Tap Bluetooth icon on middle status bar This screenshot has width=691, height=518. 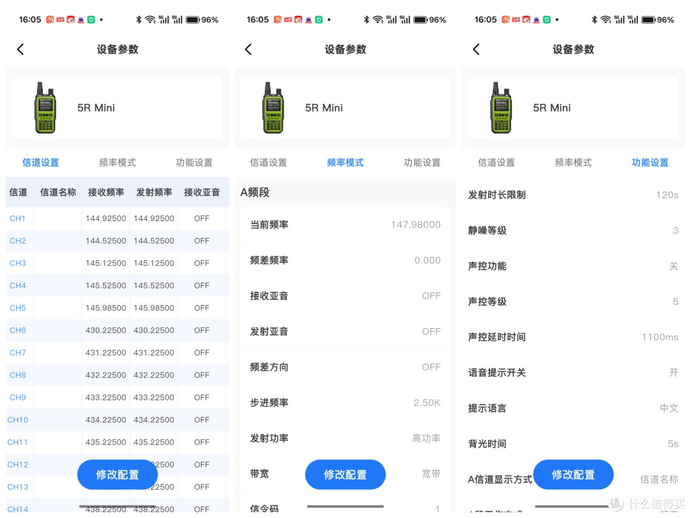click(366, 20)
